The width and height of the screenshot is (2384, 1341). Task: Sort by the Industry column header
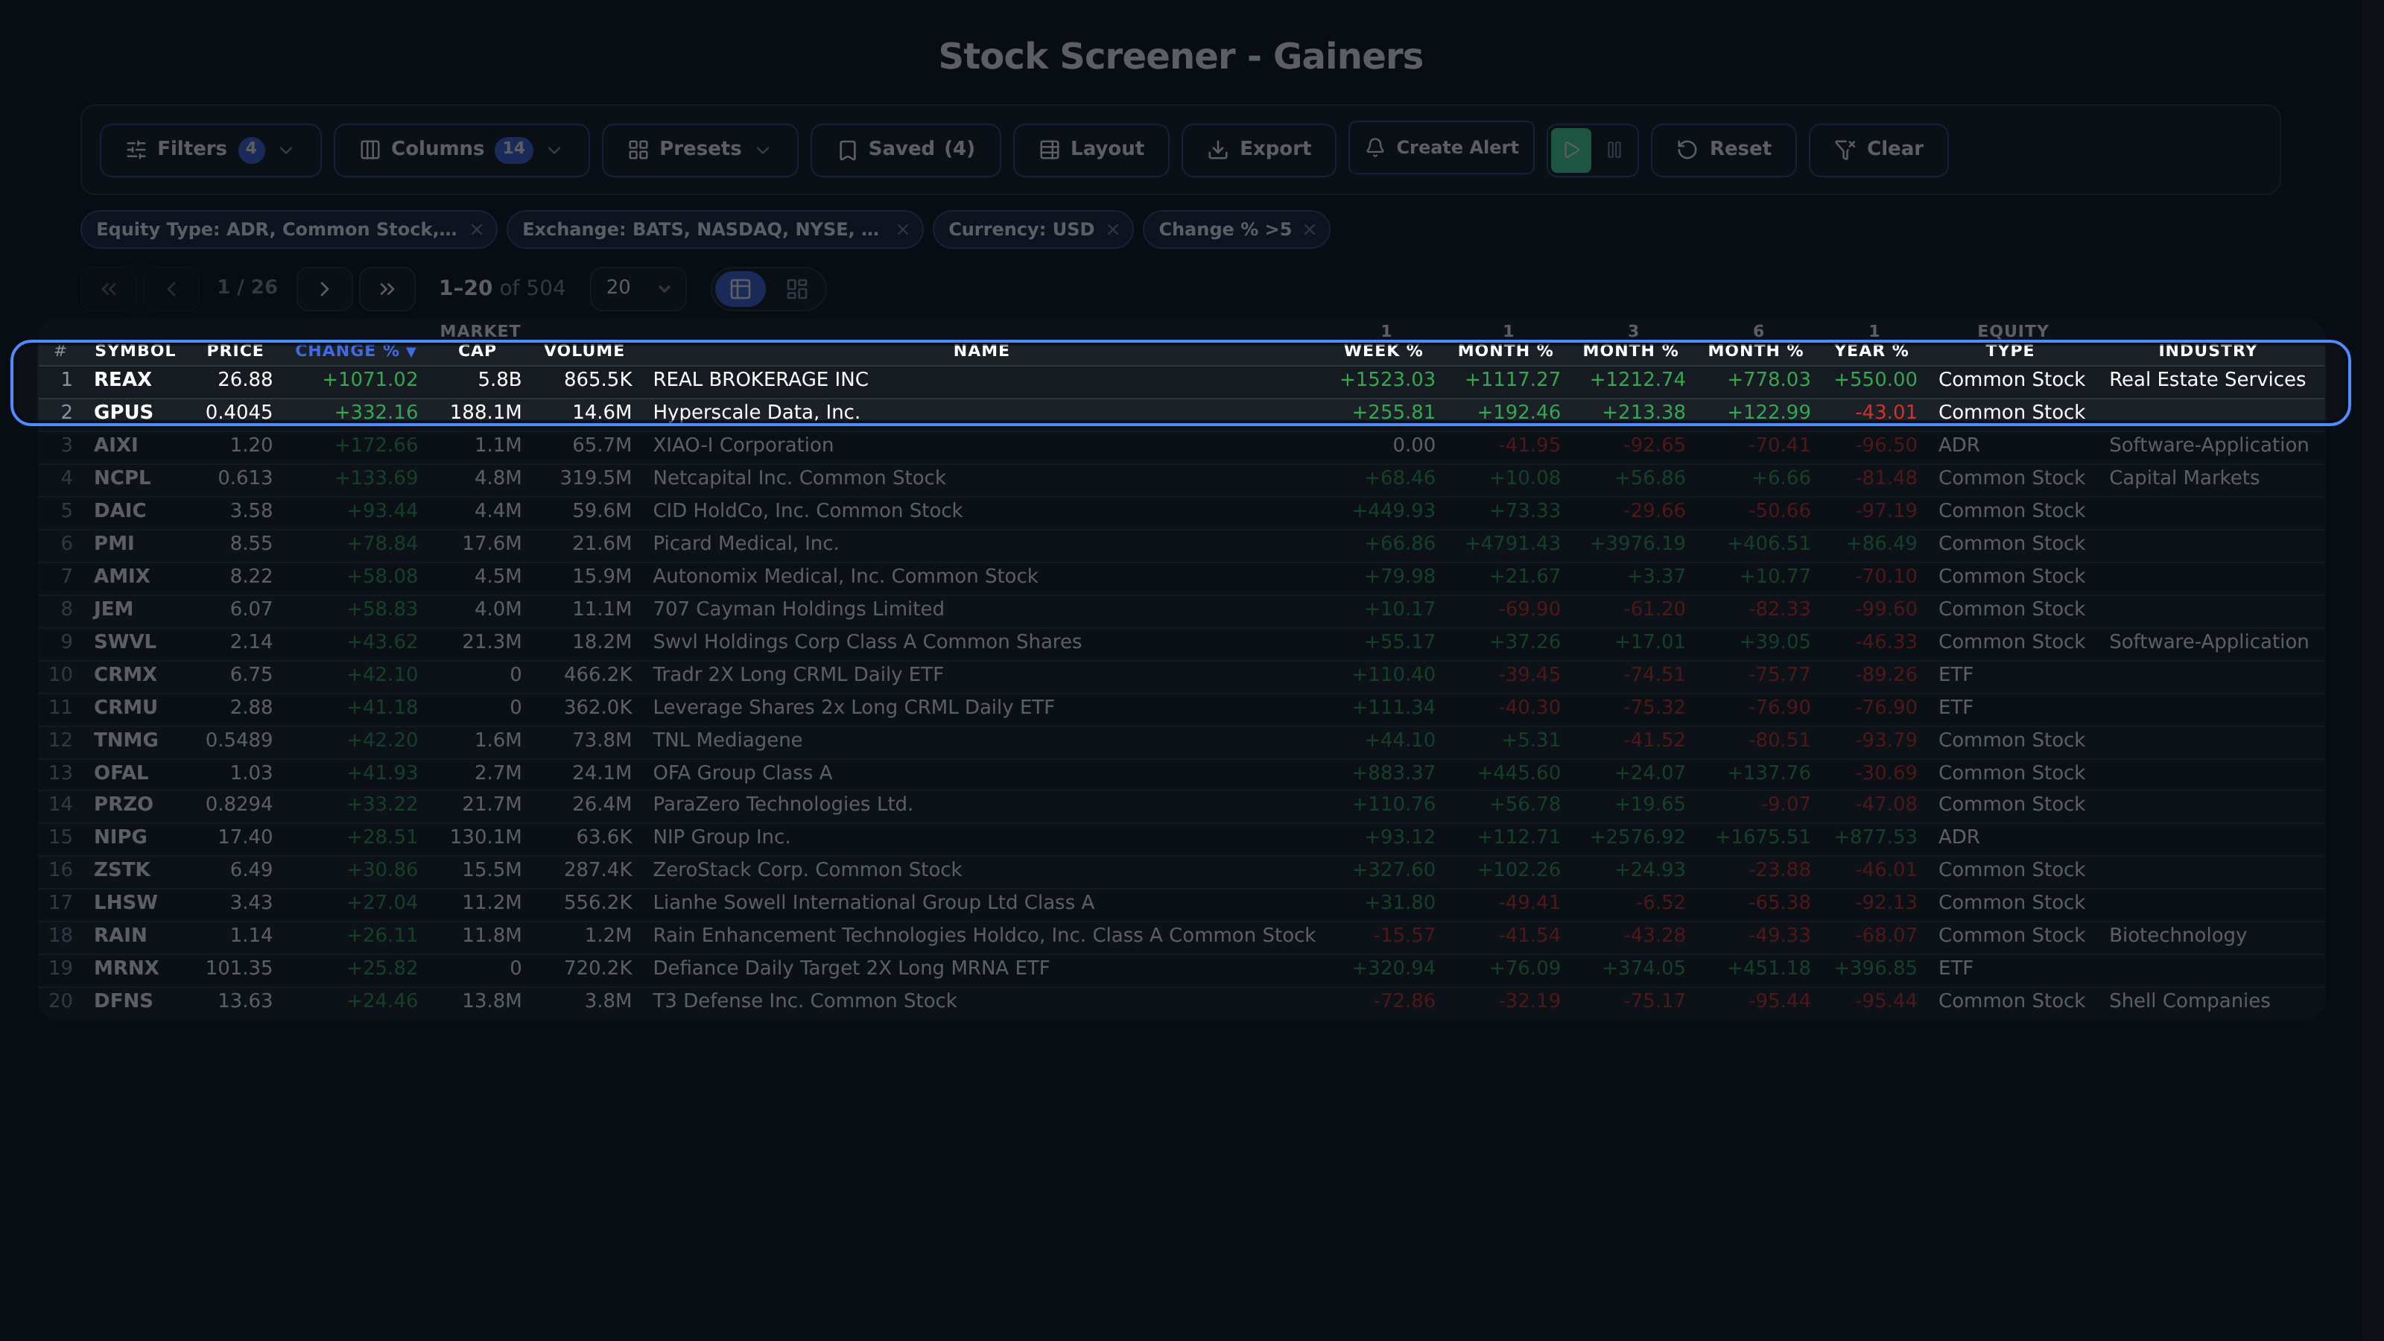point(2207,351)
